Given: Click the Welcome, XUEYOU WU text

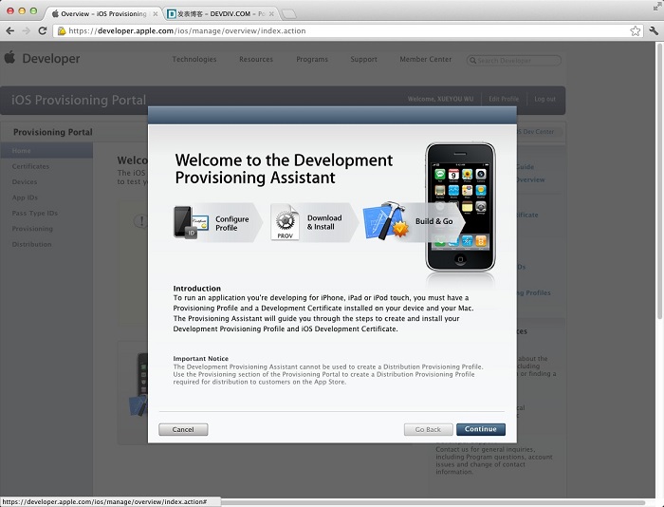Looking at the screenshot, I should 440,99.
